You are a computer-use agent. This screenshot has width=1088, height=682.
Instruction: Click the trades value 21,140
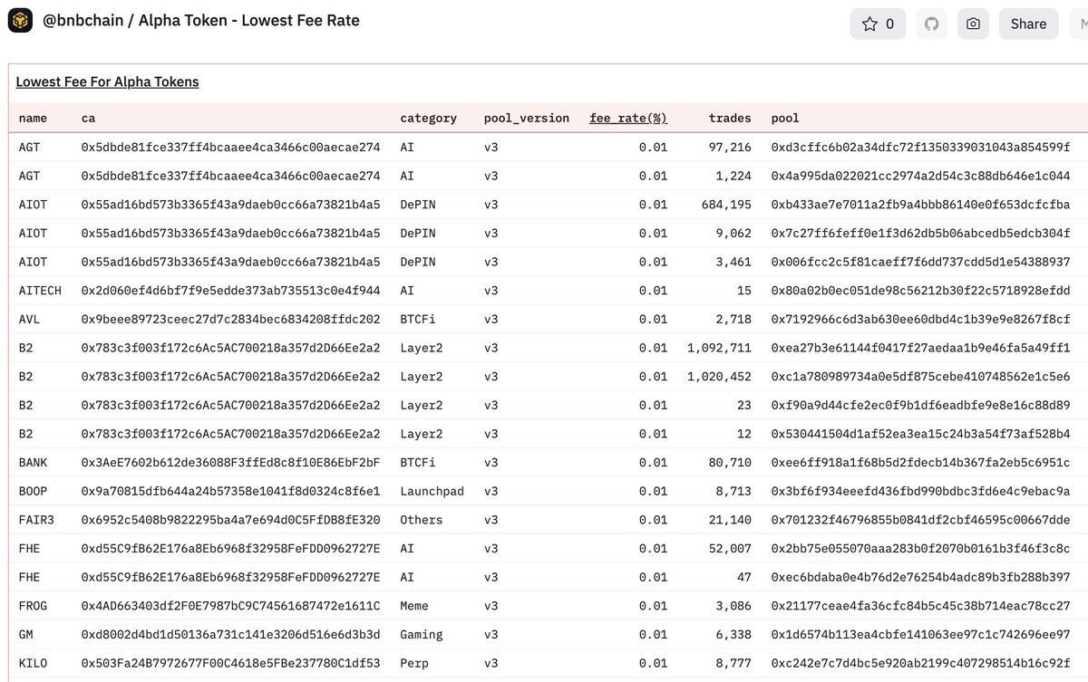point(731,520)
